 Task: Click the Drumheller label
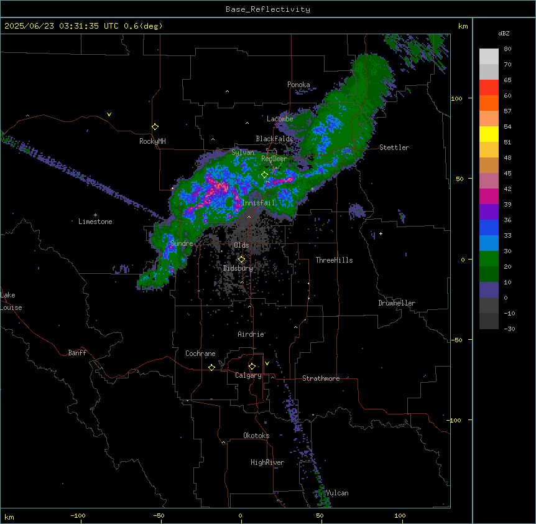point(397,303)
